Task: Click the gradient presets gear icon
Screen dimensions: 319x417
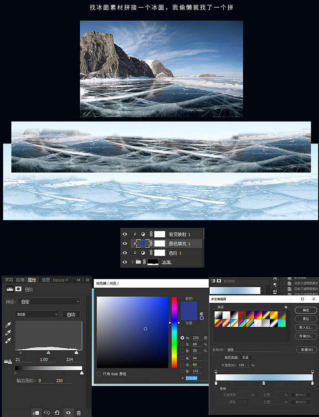Action: click(x=286, y=307)
